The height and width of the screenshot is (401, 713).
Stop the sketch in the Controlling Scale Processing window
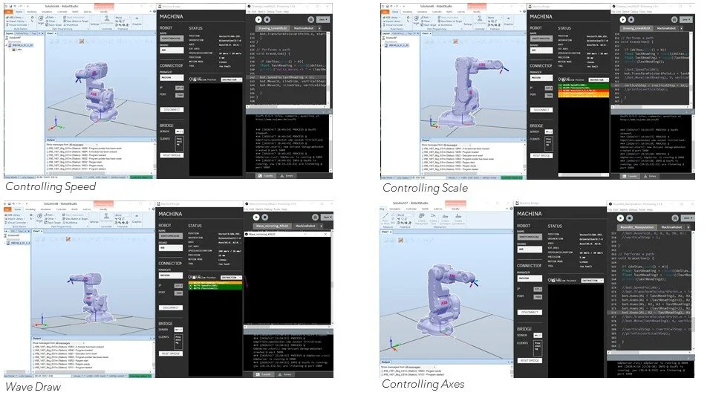click(x=631, y=19)
